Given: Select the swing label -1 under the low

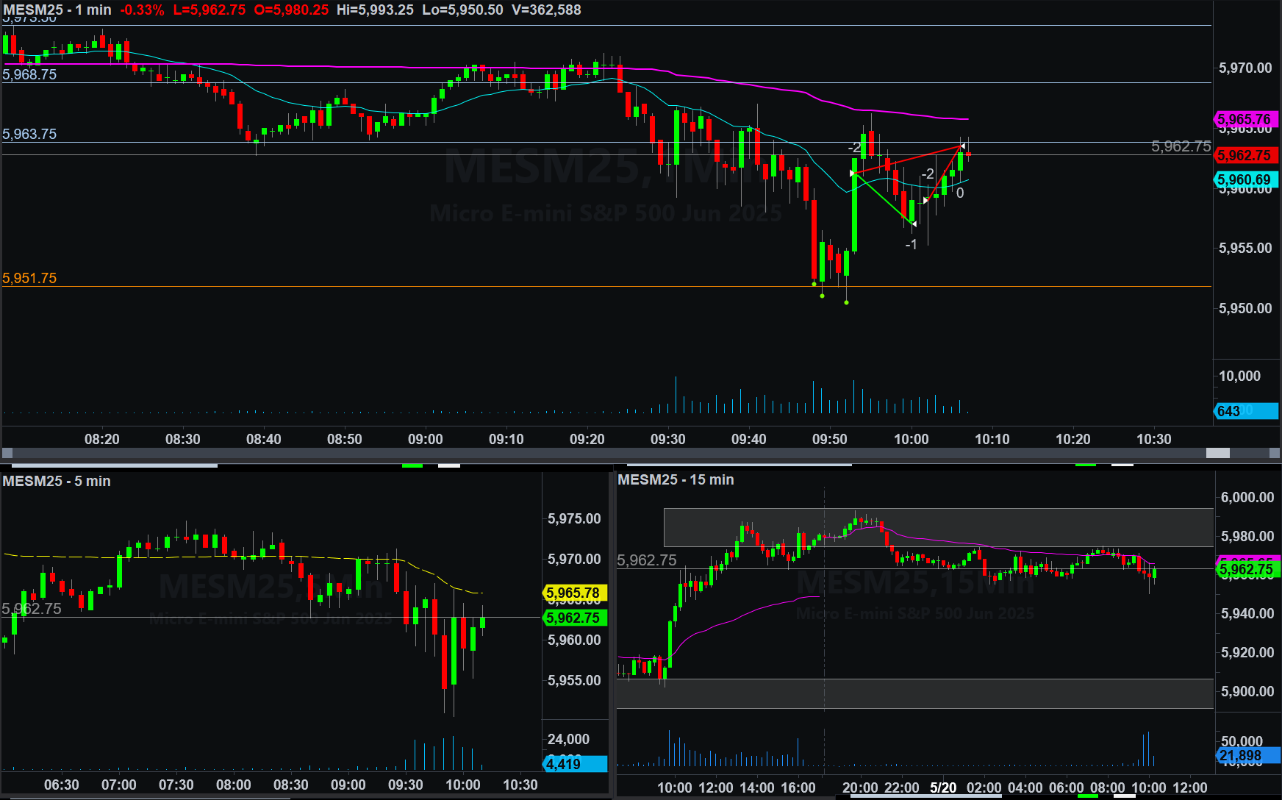Looking at the screenshot, I should (911, 244).
